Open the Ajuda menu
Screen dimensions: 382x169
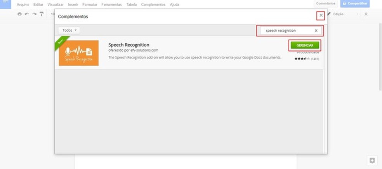[x=175, y=5]
